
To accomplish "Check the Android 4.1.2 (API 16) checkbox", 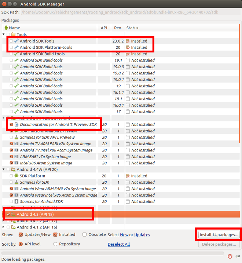I will click(8, 227).
